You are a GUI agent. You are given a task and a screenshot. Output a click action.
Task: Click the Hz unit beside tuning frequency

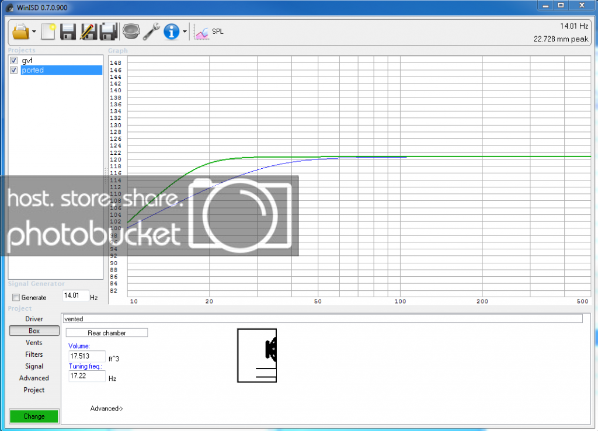click(112, 378)
